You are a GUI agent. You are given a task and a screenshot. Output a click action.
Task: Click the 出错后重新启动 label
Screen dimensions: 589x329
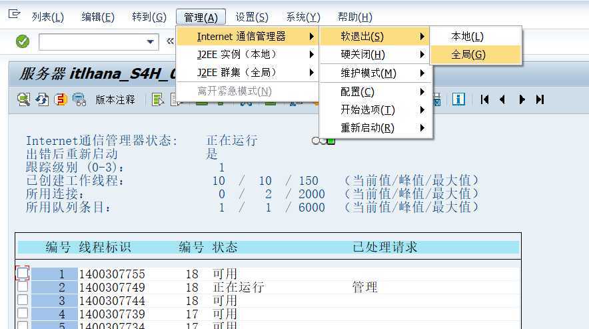tap(72, 154)
